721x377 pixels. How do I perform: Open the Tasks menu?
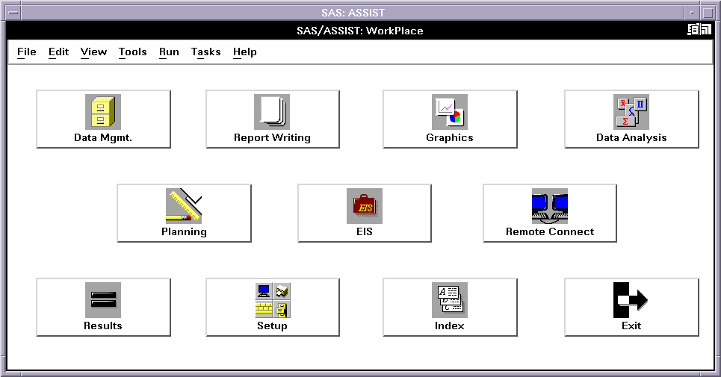click(205, 52)
